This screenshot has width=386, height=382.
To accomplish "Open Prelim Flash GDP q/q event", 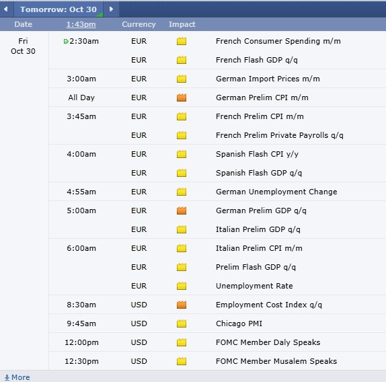I will click(x=256, y=267).
